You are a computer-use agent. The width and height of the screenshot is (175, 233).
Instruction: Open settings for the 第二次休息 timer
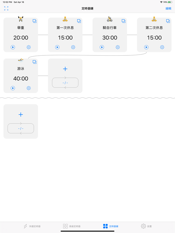click(x=162, y=47)
